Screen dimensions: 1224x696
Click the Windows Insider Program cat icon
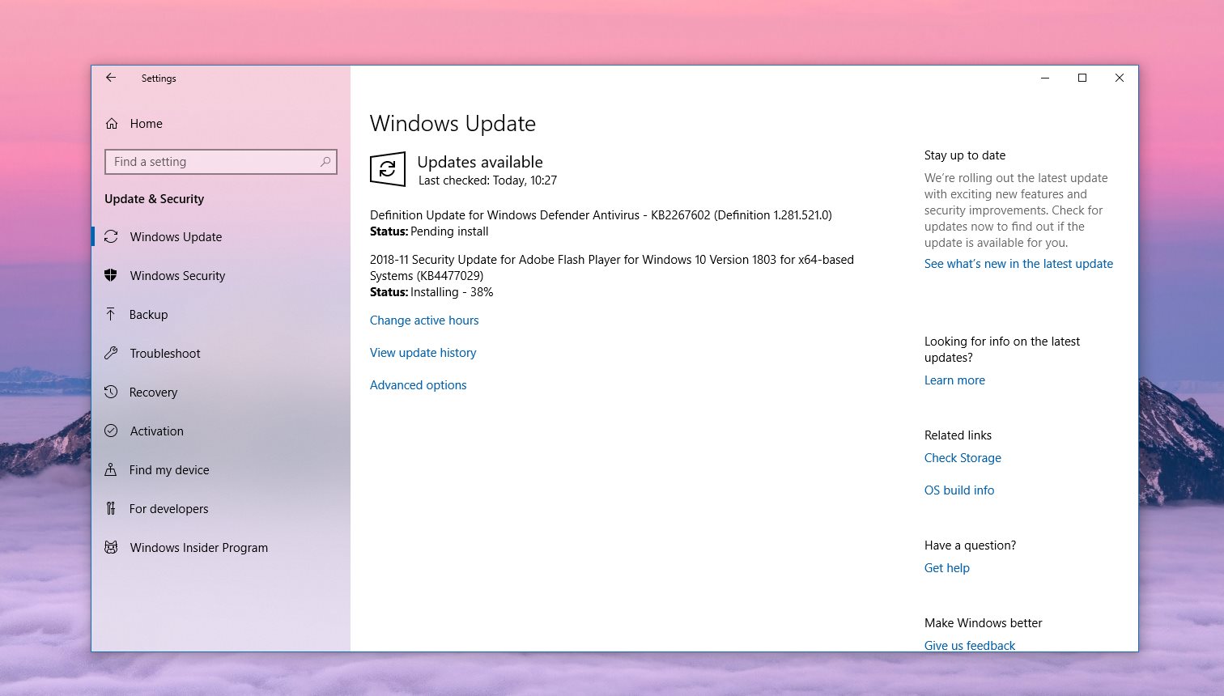coord(111,547)
